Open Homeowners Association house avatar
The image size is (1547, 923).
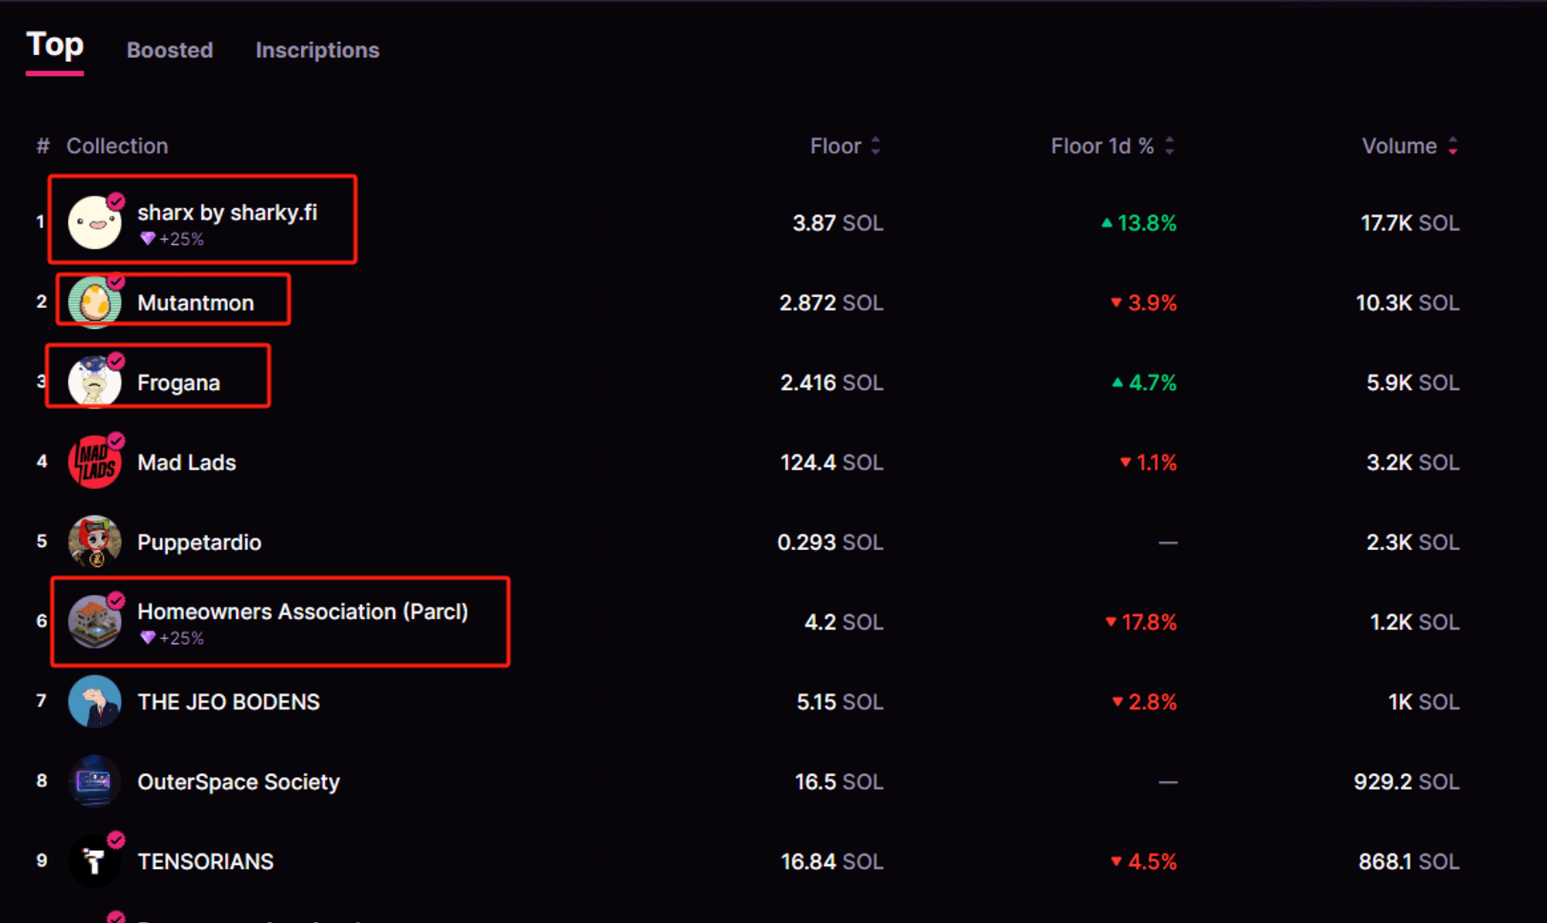(94, 621)
